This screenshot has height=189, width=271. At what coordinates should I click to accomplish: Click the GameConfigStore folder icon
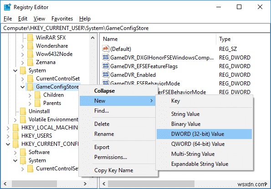[30, 87]
